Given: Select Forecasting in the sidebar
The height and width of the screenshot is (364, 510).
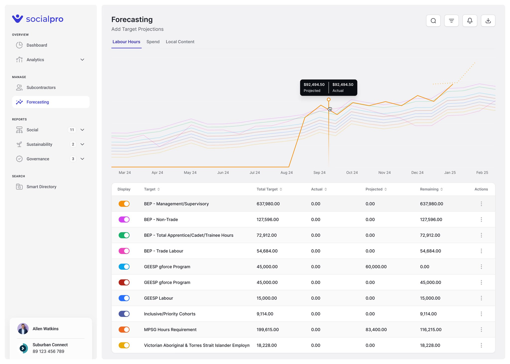Looking at the screenshot, I should coord(51,102).
